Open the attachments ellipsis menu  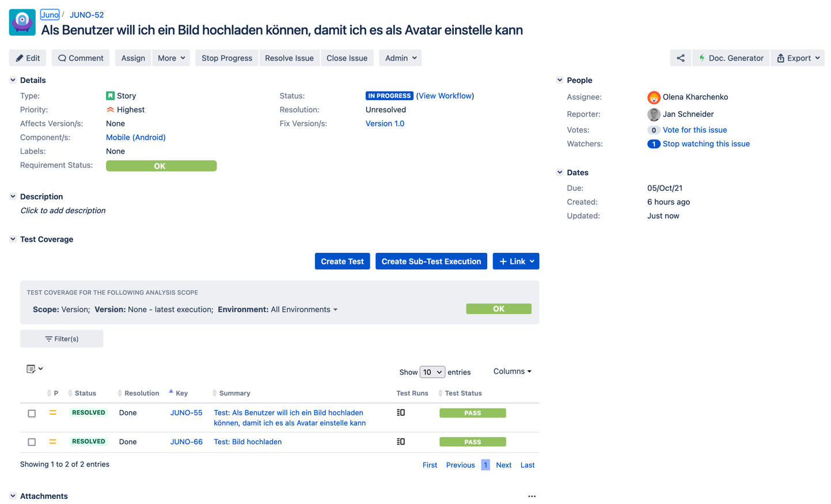click(532, 496)
